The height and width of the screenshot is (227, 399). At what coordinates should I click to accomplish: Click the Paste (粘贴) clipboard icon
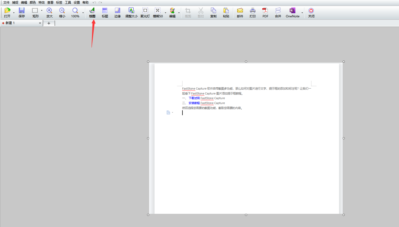[x=226, y=10]
